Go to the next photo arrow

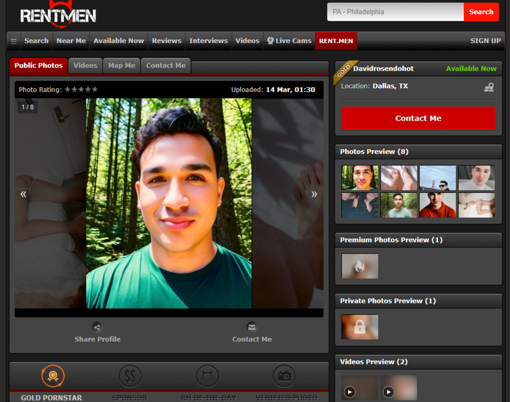click(x=314, y=194)
